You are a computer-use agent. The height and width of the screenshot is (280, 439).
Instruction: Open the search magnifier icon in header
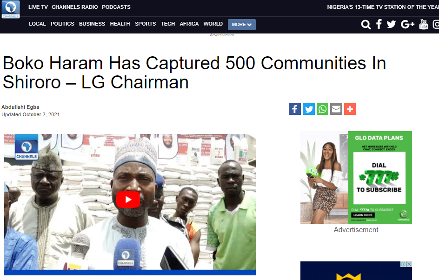pyautogui.click(x=366, y=24)
